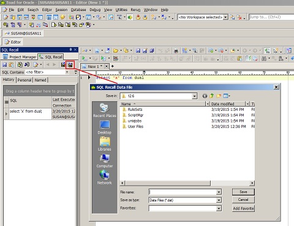Click the lightning bolt icon in main toolbar
The image size is (294, 226).
[62, 17]
